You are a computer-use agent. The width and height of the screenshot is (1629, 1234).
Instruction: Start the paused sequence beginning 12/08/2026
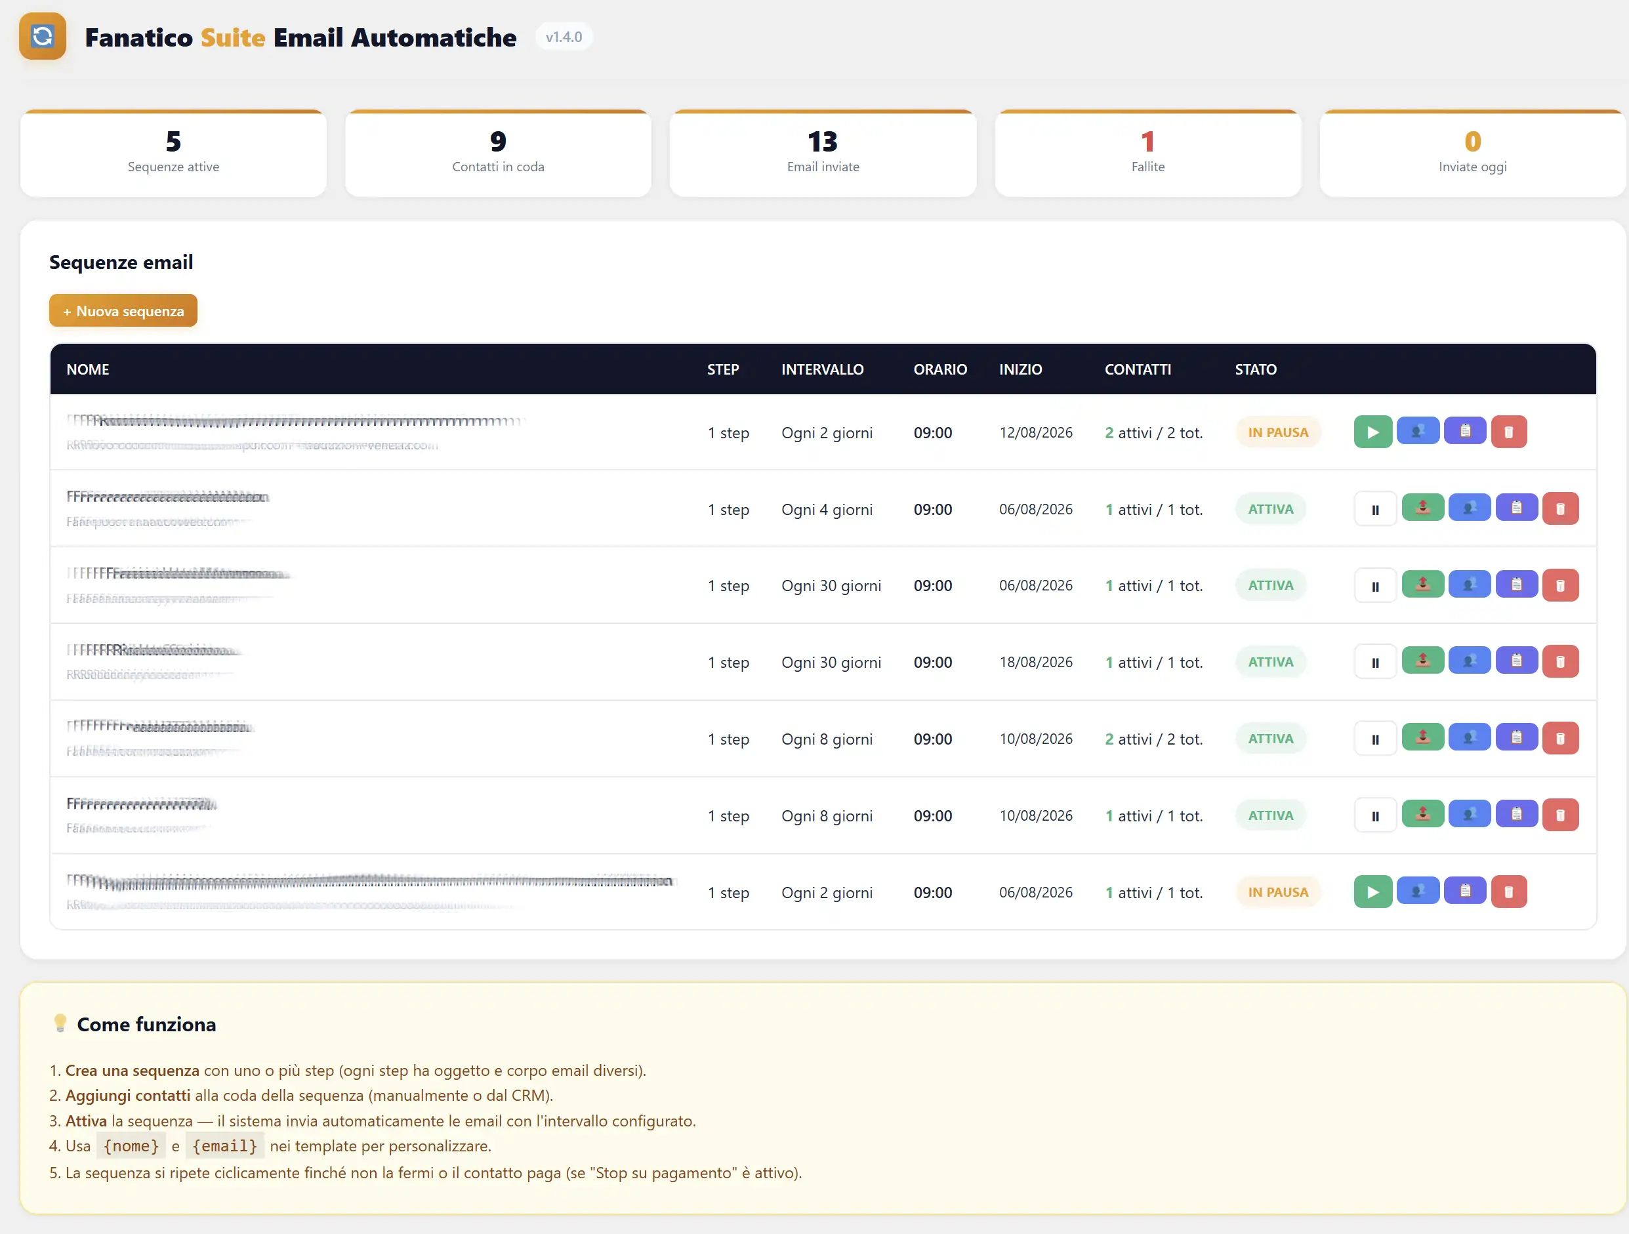(1372, 432)
